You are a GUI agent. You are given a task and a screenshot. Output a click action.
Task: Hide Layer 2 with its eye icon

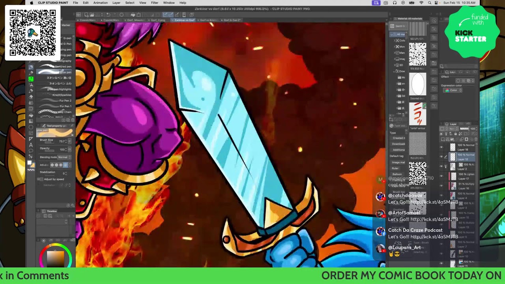442,166
